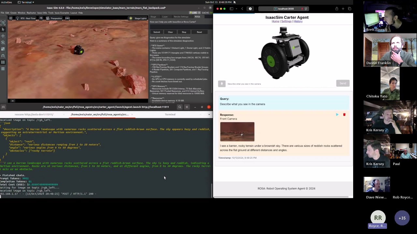Screen dimensions: 417x234
Task: Open RTX - Real-Time renderer dropdown
Action: pos(26,18)
